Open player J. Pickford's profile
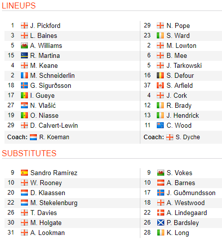222x240 pixels. (45, 26)
